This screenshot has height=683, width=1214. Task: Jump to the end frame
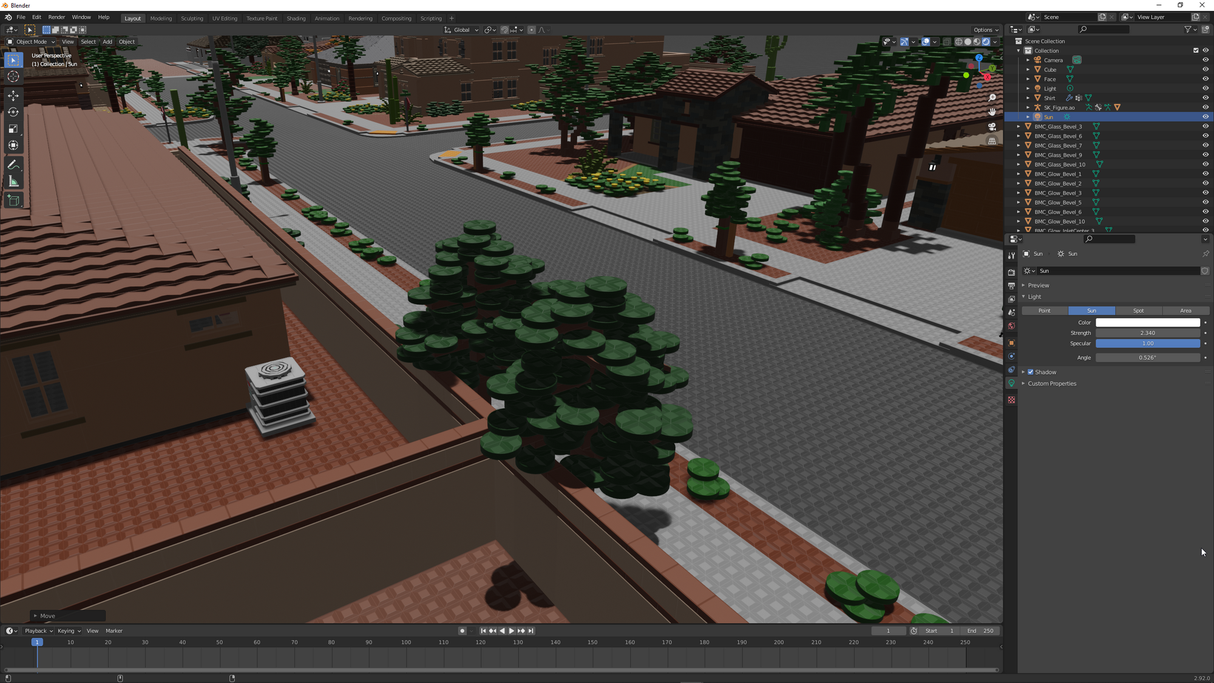point(531,631)
